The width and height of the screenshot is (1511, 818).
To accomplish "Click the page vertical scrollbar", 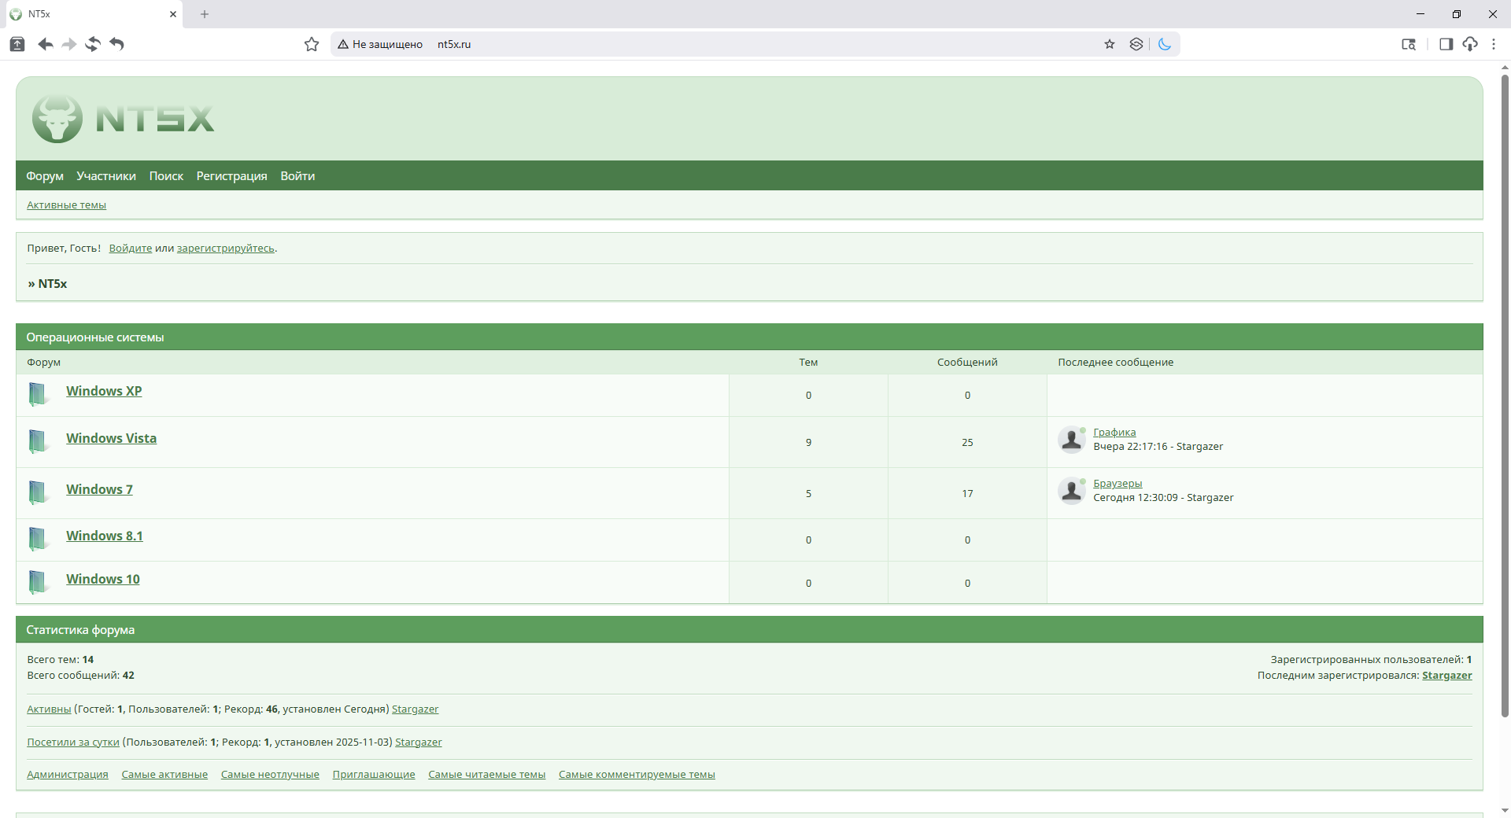I will click(1505, 393).
